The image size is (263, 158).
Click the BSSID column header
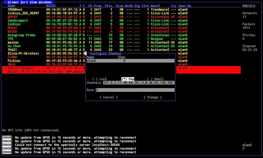coord(51,6)
